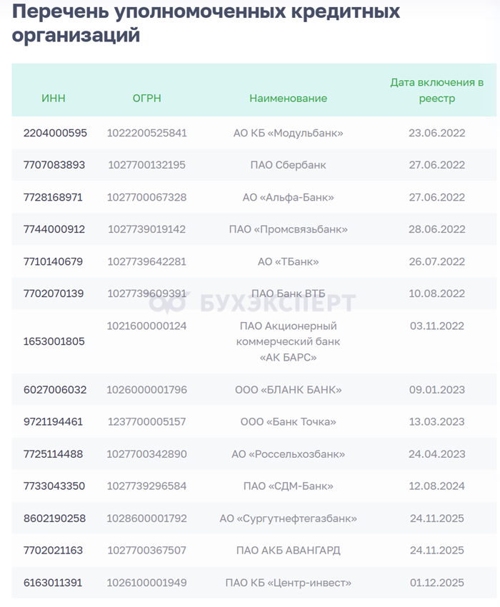This screenshot has height=607, width=500.
Task: Select the ООО «Банк Точка» name cell
Action: pyautogui.click(x=288, y=422)
